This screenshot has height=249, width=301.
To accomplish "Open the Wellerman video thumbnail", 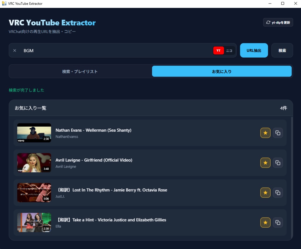I will tap(34, 133).
